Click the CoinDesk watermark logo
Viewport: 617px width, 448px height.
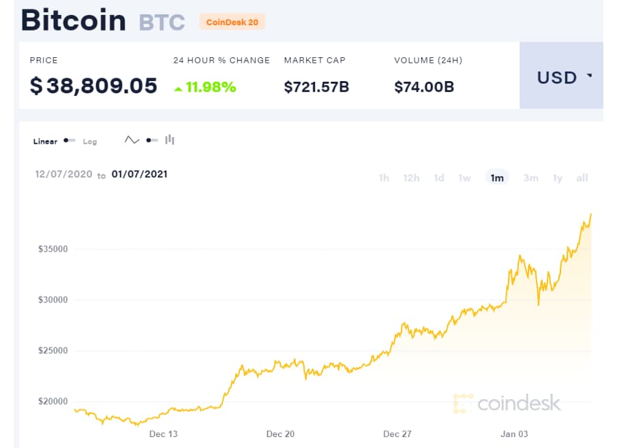click(507, 403)
